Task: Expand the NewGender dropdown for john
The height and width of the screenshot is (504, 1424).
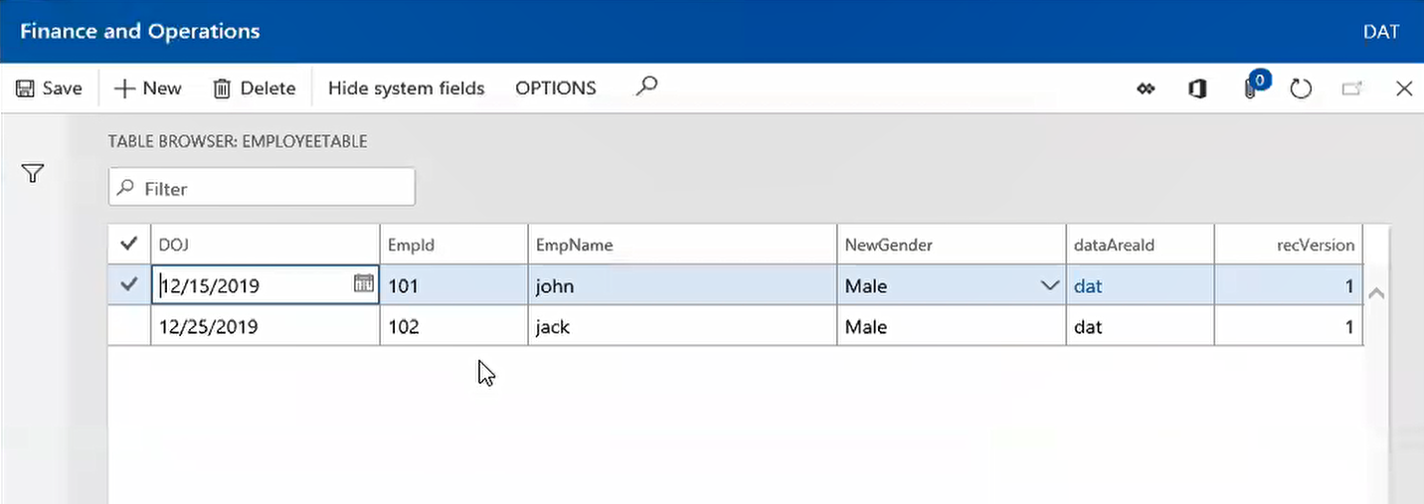Action: pyautogui.click(x=1049, y=286)
